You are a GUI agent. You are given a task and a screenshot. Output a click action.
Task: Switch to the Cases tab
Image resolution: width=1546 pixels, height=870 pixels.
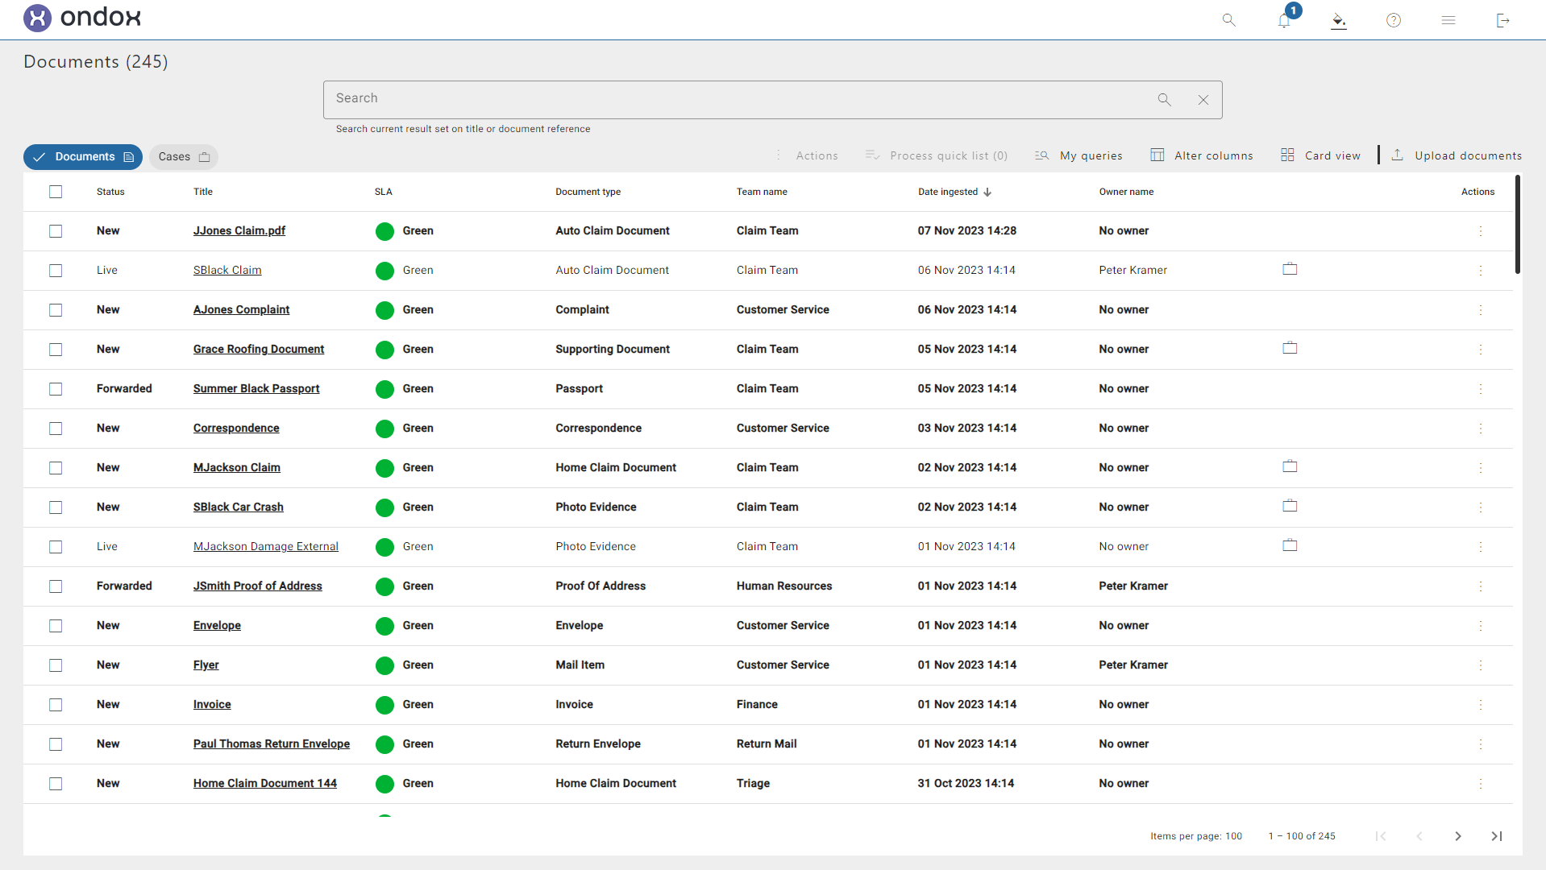pyautogui.click(x=183, y=157)
